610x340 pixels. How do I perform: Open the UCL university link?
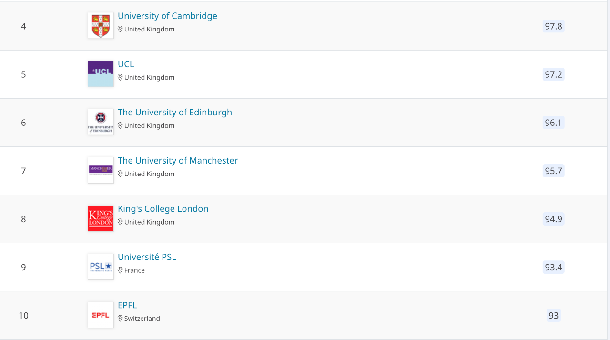pyautogui.click(x=126, y=64)
